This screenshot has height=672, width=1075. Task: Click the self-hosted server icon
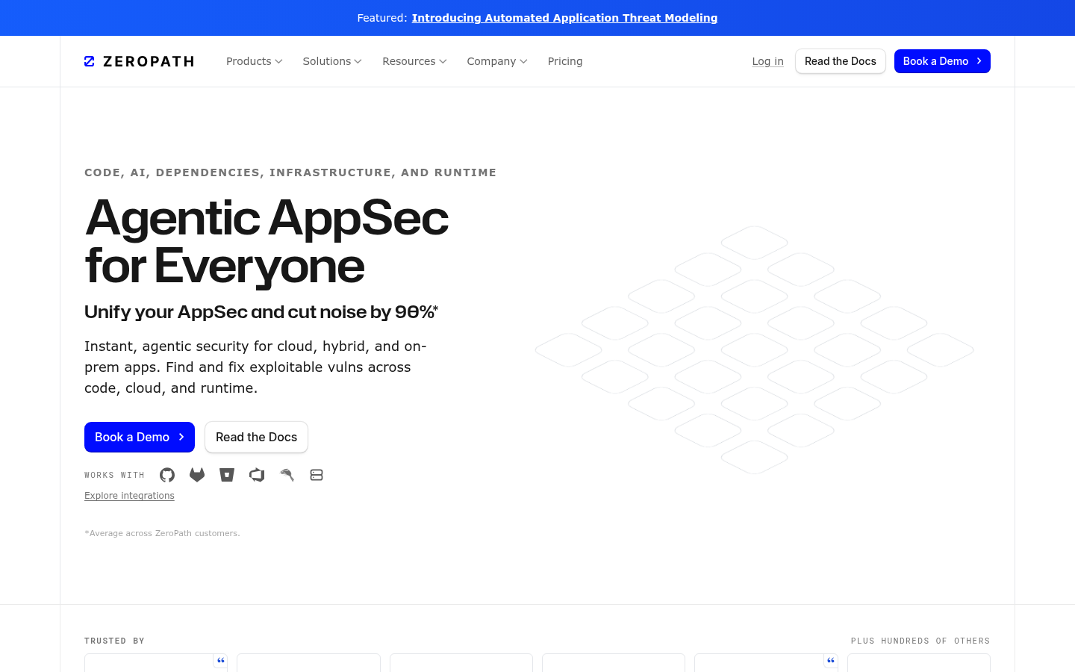click(317, 475)
